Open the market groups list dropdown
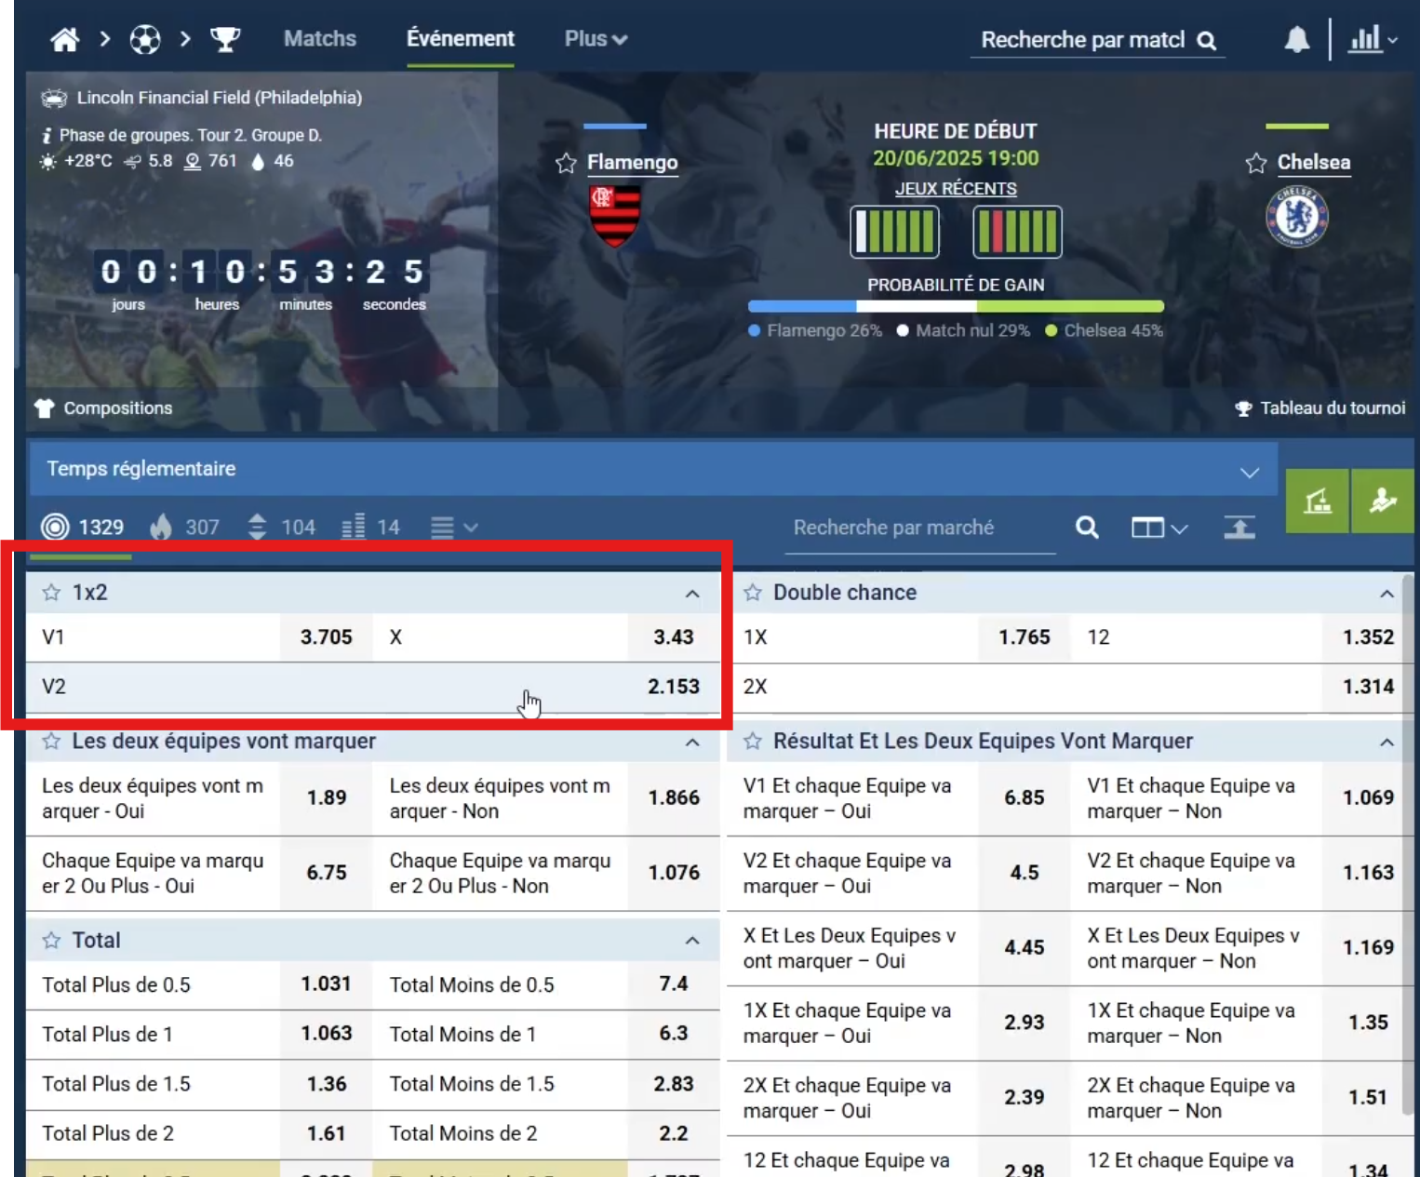This screenshot has height=1177, width=1420. [454, 528]
